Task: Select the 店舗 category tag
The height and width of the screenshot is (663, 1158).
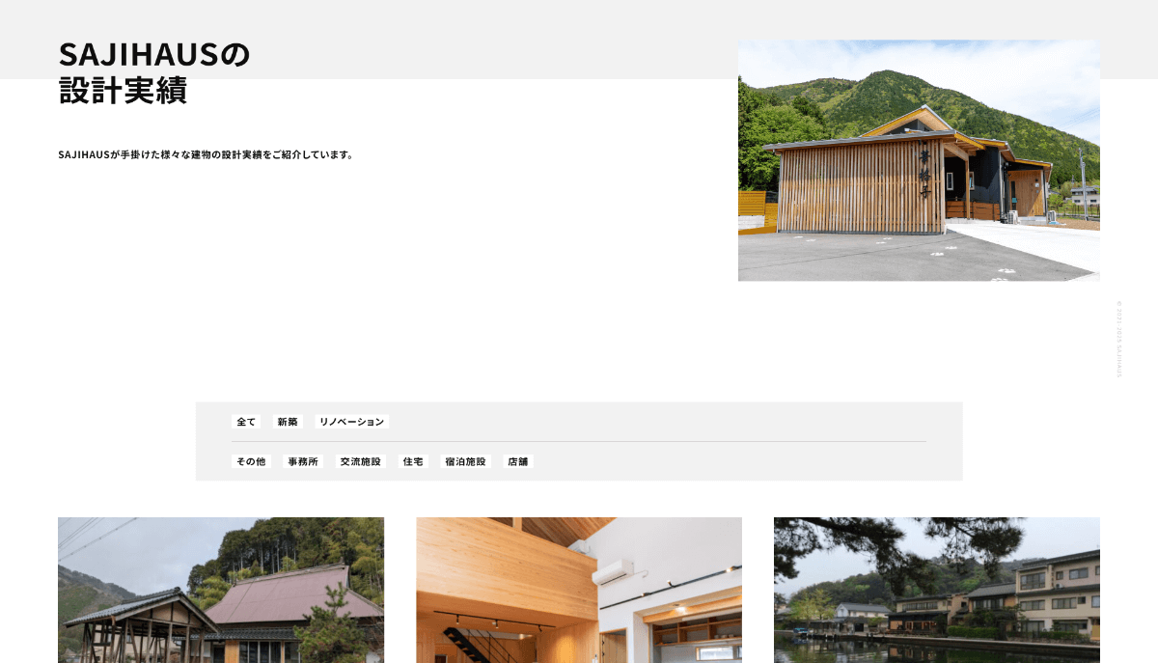Action: click(x=518, y=461)
